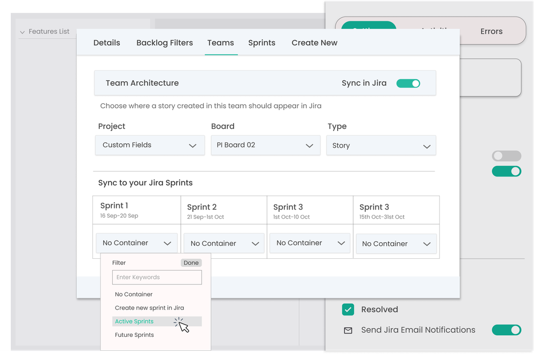This screenshot has height=354, width=534.
Task: Open the Type dropdown showing Story
Action: coord(381,146)
